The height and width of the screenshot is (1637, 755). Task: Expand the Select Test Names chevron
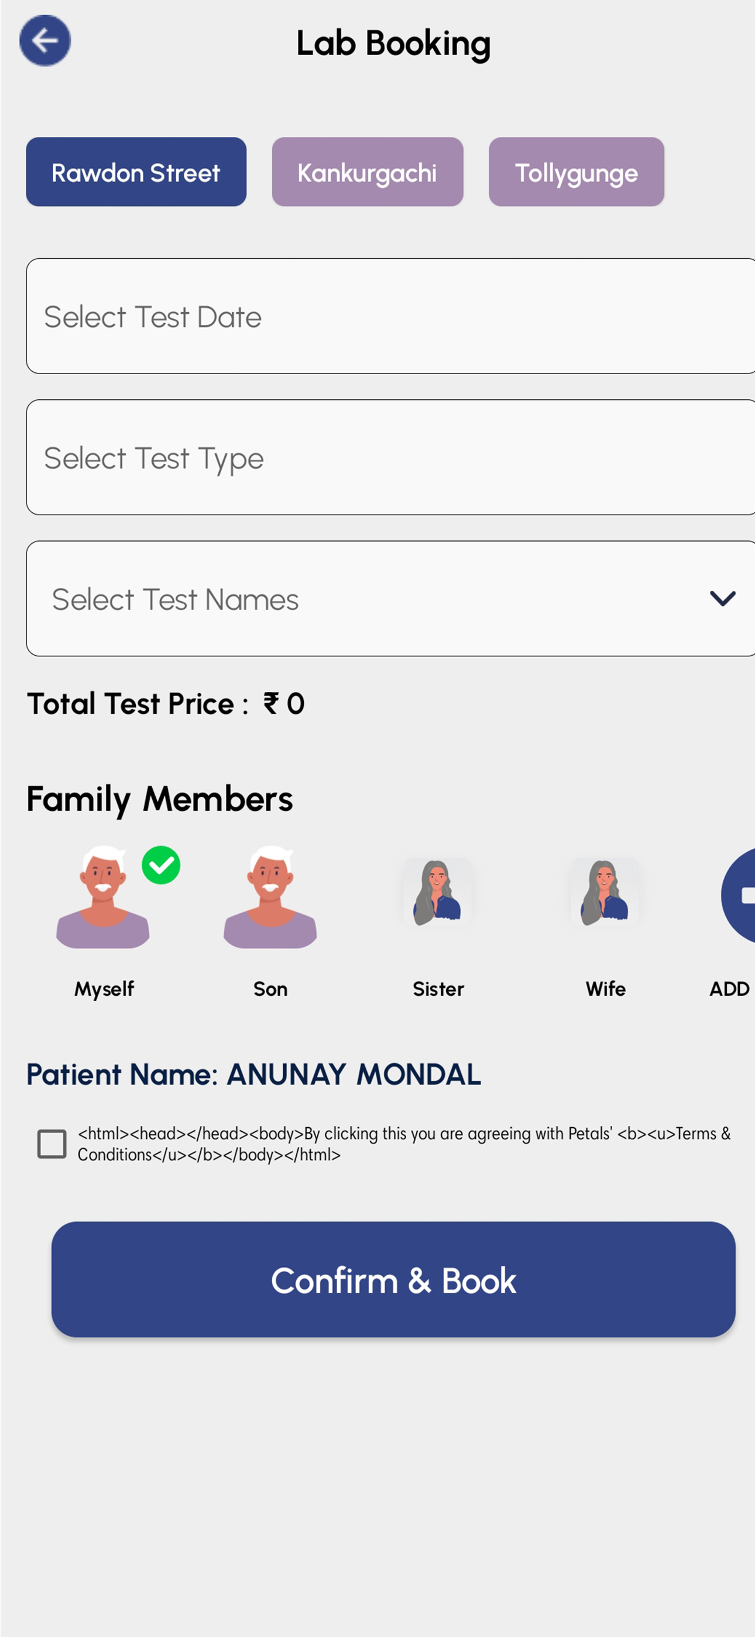click(723, 598)
